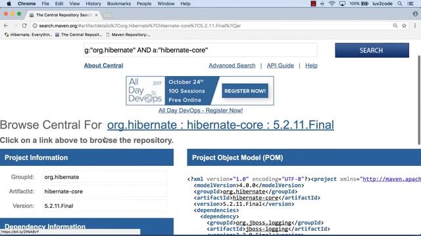421x236 pixels.
Task: Click the blue SEARCH button
Action: click(372, 50)
